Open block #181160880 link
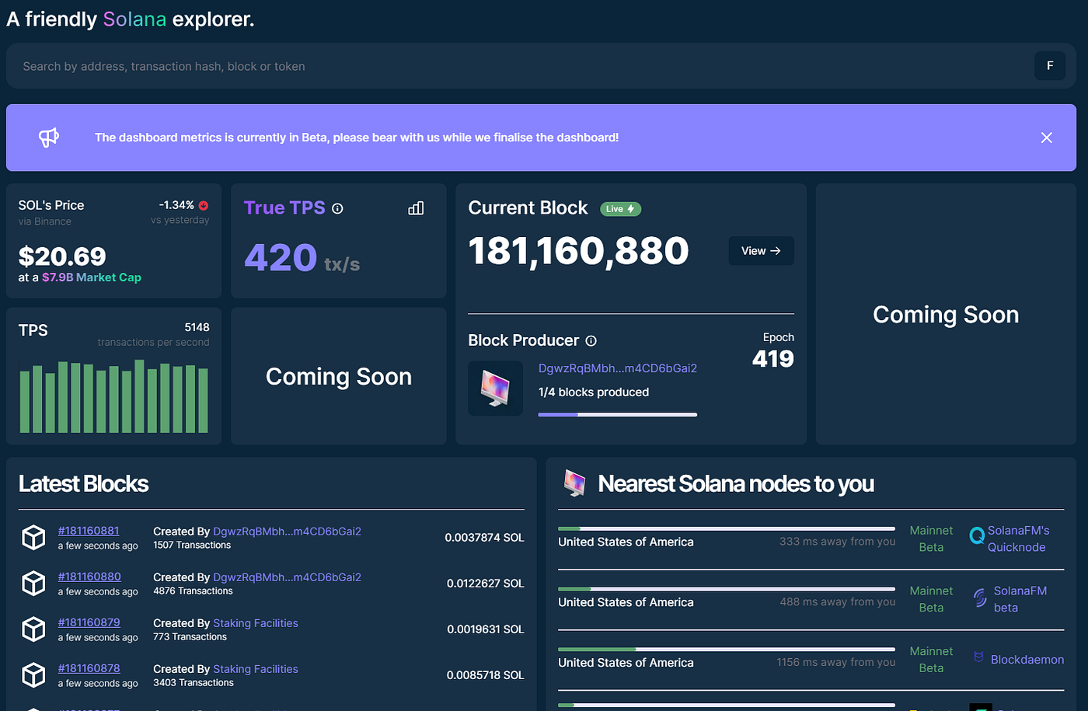The image size is (1088, 711). pos(89,577)
